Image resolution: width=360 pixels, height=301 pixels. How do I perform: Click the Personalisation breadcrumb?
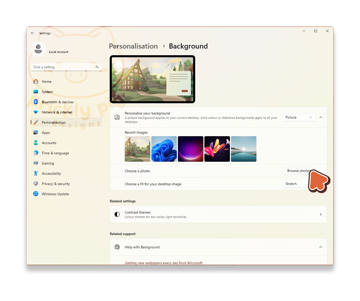point(133,46)
